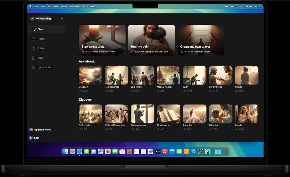Image resolution: width=290 pixels, height=177 pixels.
Task: Select the Today sun icon
Action: (x=34, y=48)
